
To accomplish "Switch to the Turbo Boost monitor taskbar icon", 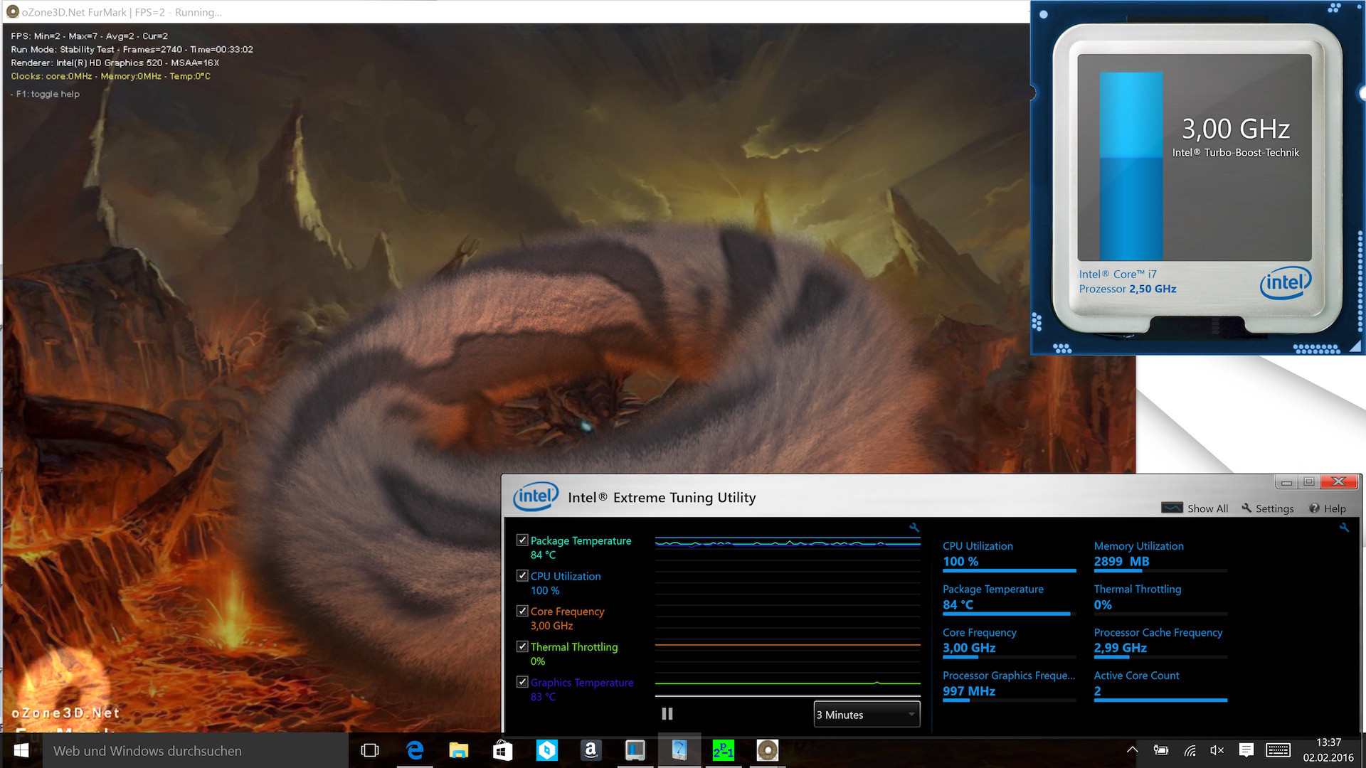I will 635,750.
